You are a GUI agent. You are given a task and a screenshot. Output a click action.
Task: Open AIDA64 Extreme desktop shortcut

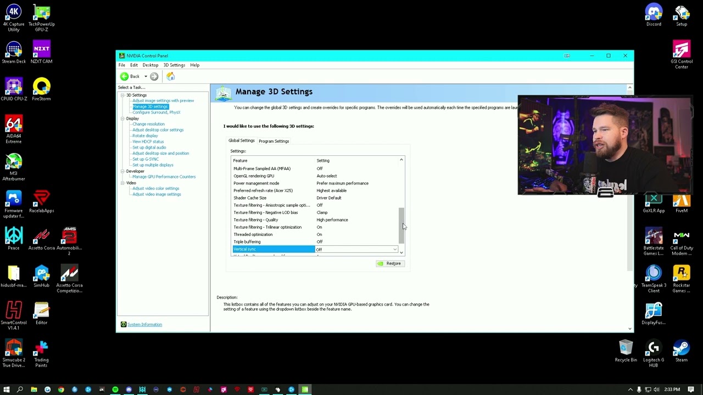point(14,130)
